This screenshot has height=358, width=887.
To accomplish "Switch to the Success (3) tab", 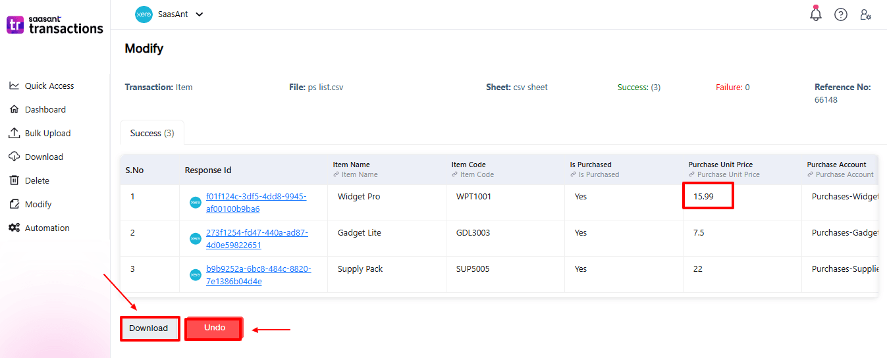I will (152, 133).
